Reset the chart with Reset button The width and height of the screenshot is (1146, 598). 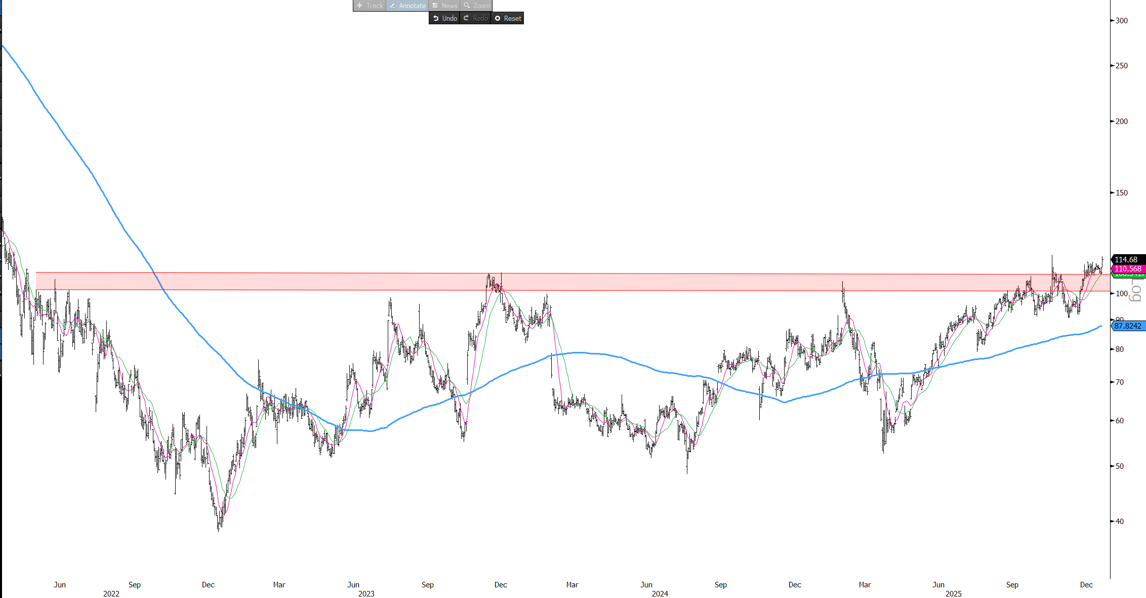[x=508, y=18]
